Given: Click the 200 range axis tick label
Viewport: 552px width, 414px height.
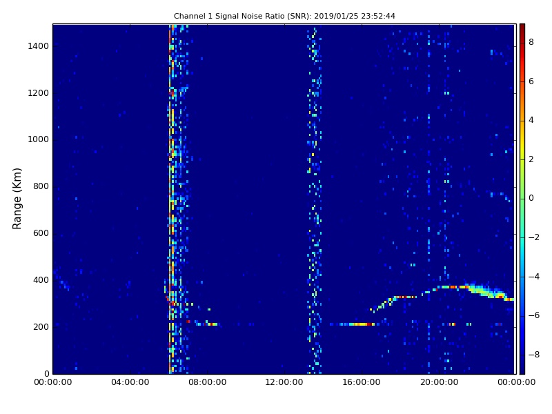Looking at the screenshot, I should coord(41,326).
